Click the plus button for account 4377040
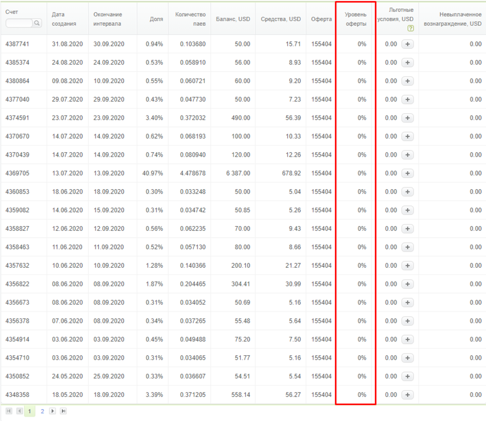Screen dimensions: 486x421 coord(407,99)
